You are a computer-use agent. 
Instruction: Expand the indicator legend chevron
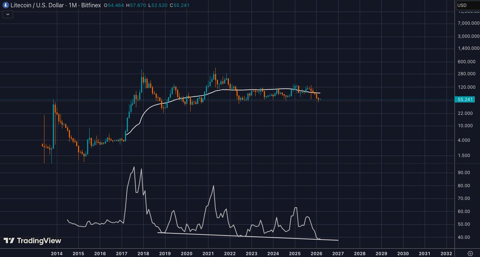click(x=8, y=14)
